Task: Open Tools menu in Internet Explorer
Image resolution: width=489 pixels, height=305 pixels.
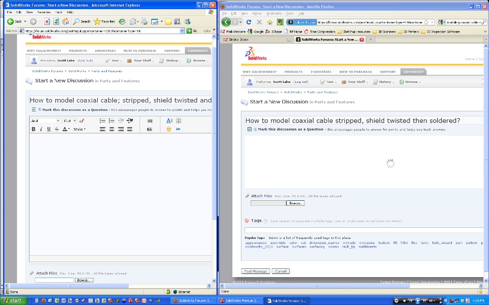Action: [59, 12]
